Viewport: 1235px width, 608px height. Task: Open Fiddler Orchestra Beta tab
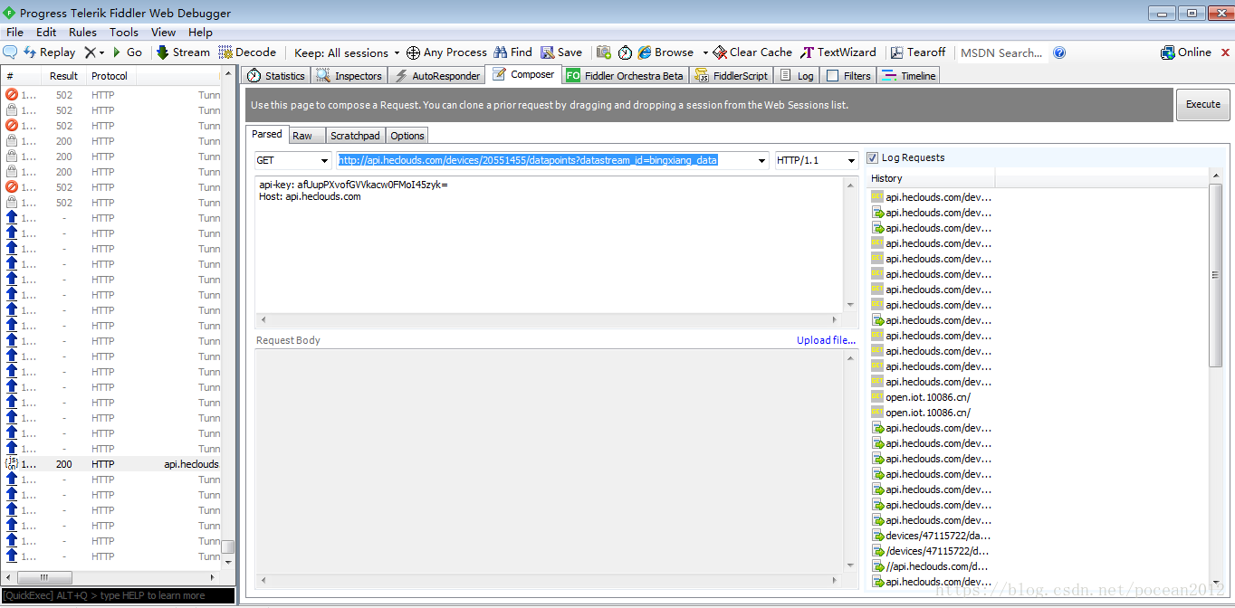point(625,76)
